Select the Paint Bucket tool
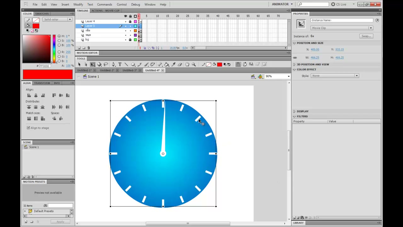 [167, 64]
